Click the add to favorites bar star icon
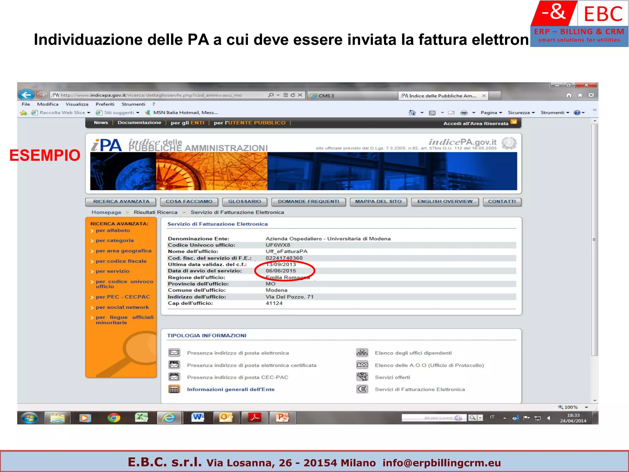 [x=24, y=113]
